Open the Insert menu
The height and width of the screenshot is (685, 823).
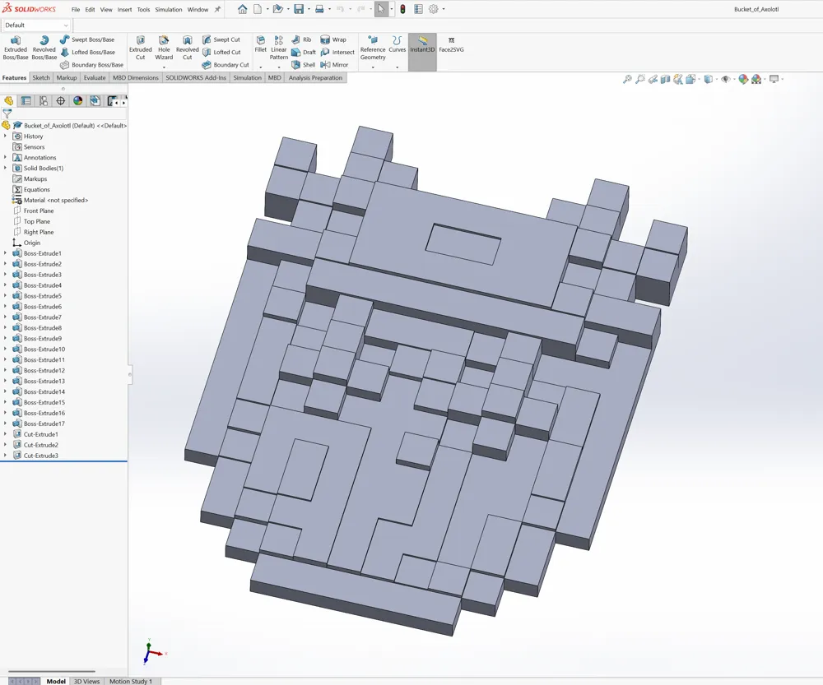(x=124, y=10)
